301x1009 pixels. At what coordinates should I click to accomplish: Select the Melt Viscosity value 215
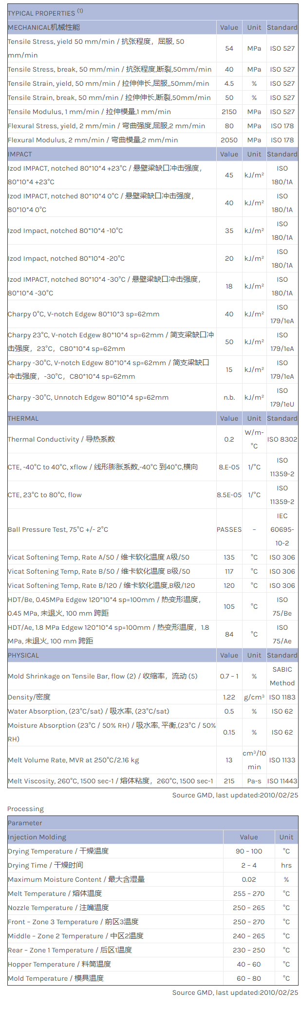point(229,781)
